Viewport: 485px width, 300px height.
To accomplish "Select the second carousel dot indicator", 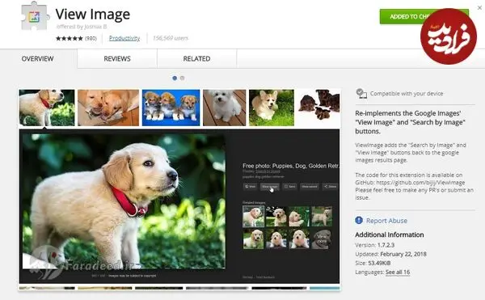I will click(183, 78).
